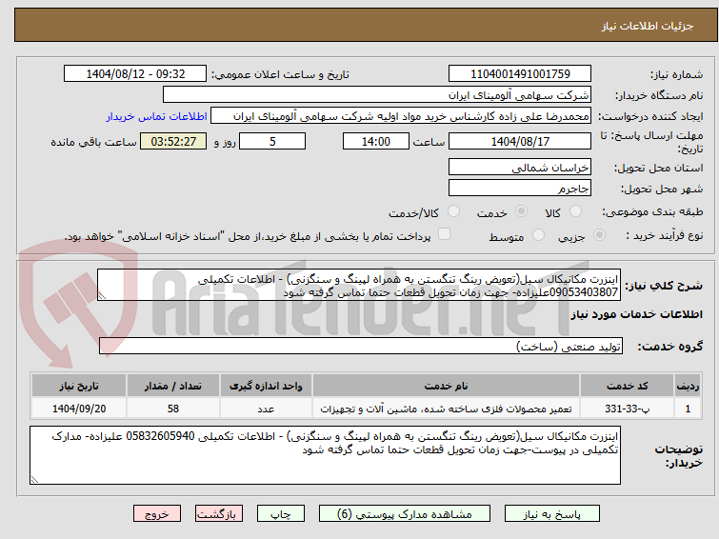Click the جزئیات اطلاعات نیاز header title
The width and height of the screenshot is (719, 539).
click(648, 26)
